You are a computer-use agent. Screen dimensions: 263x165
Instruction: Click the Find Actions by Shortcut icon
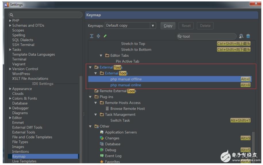coord(241,36)
